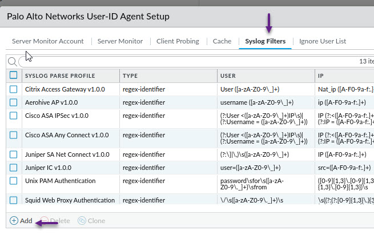Click the Aerohive username regex cell
Image resolution: width=374 pixels, height=242 pixels.
pos(257,102)
